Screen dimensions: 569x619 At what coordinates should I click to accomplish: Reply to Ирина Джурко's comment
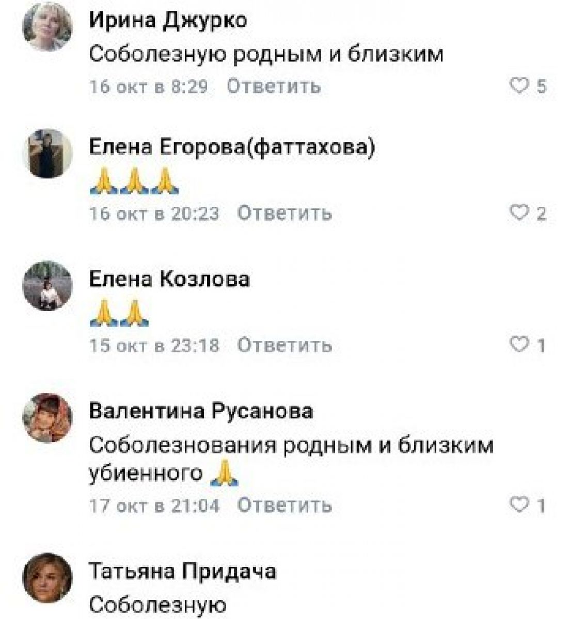274,86
